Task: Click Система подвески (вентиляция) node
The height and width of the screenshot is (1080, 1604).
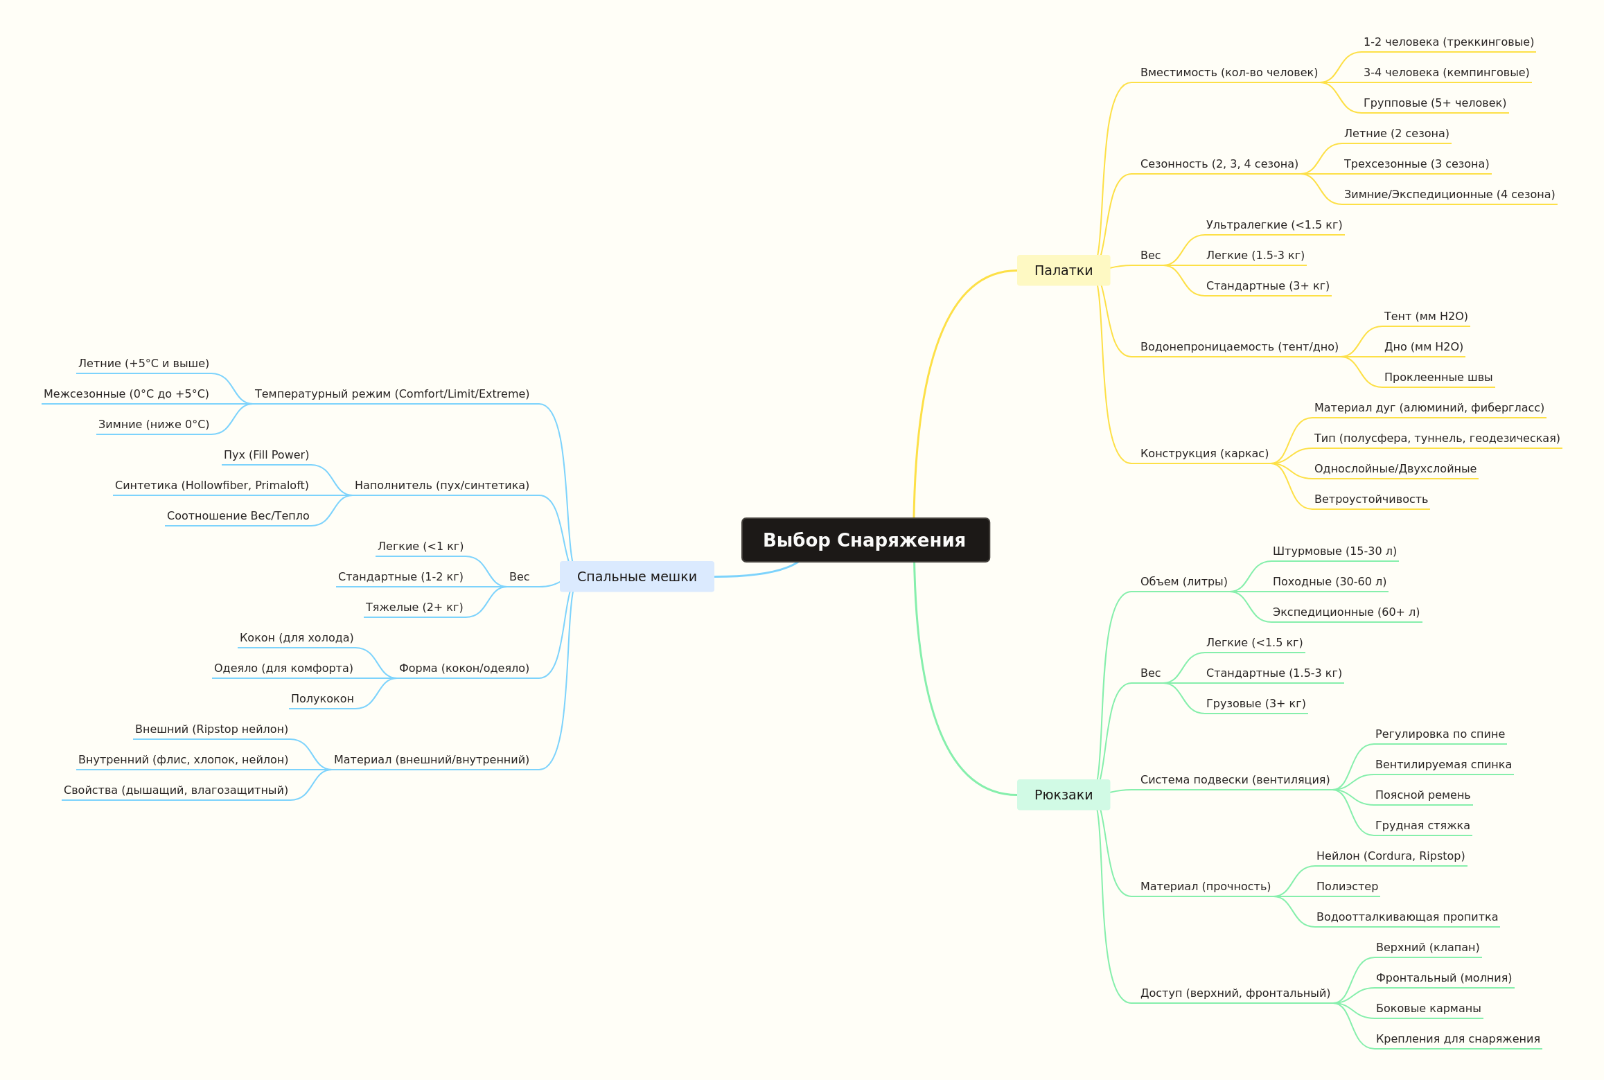Action: coord(1235,780)
